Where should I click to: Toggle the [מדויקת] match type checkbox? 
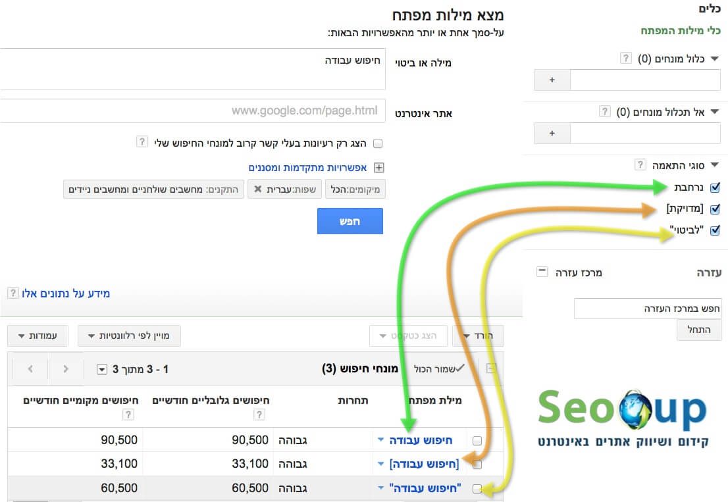(x=715, y=209)
